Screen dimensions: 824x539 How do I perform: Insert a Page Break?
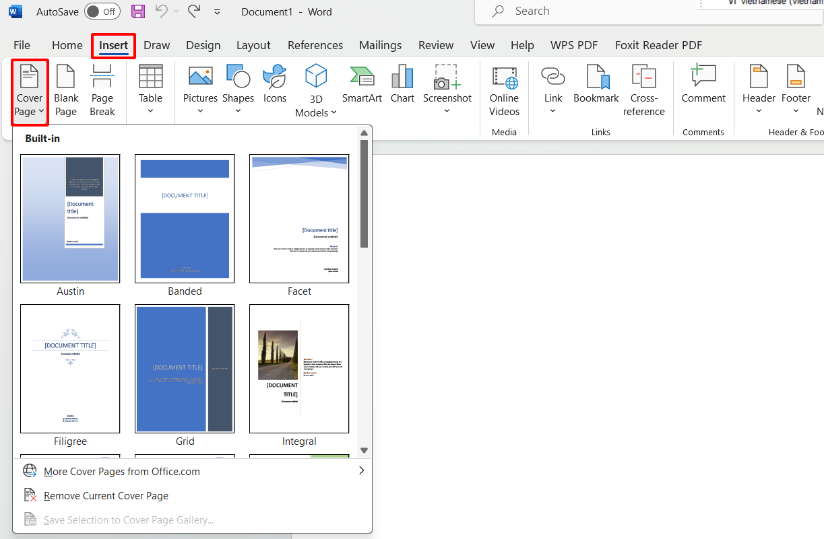pos(102,90)
